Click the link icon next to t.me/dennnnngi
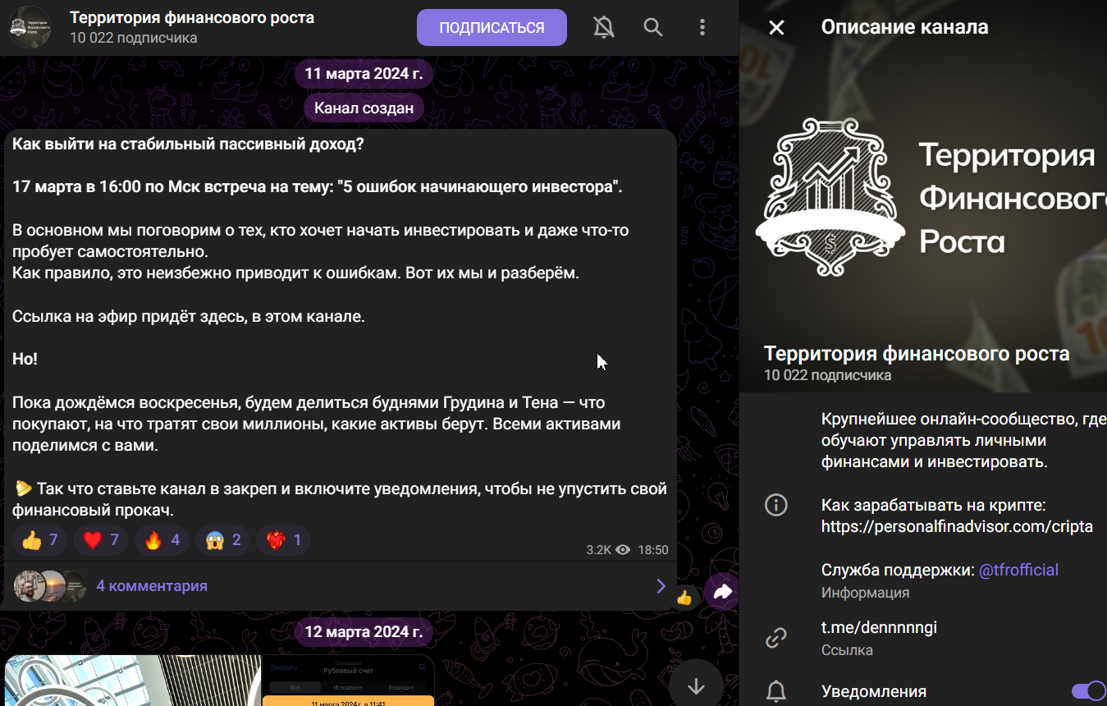 click(776, 638)
